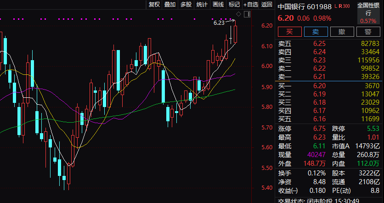This screenshot has width=384, height=203.
Task: Click the 流通 2108亿 value
Action: (369, 182)
